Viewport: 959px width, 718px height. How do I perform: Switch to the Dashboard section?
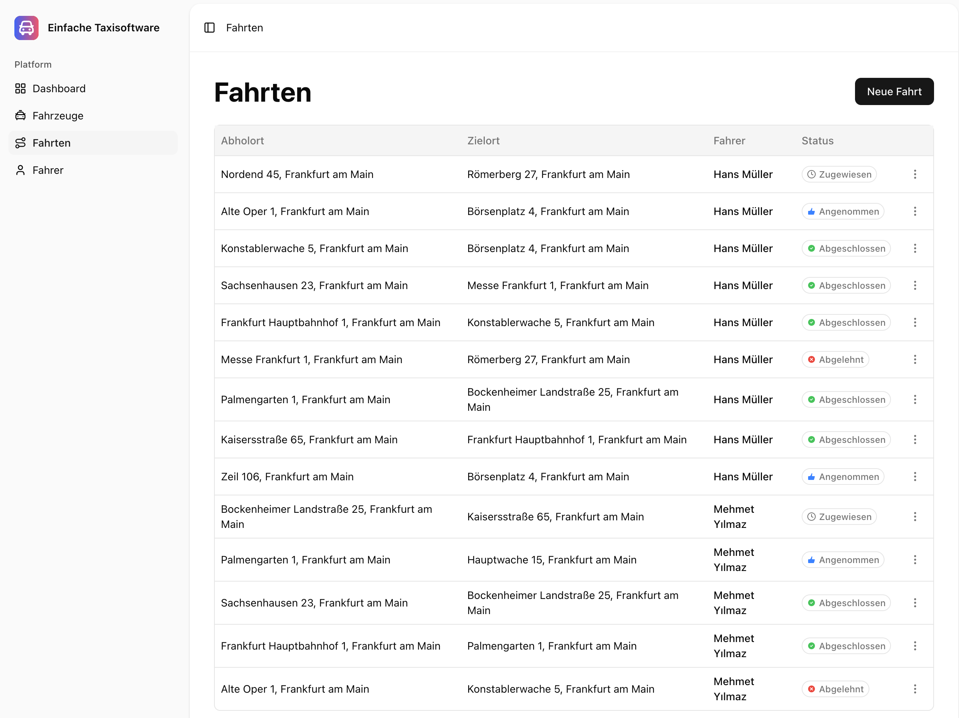point(59,88)
